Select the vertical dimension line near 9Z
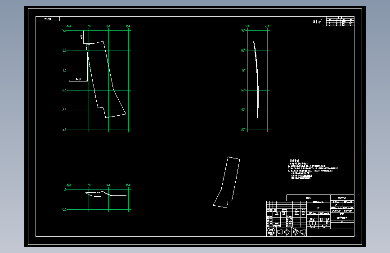 pyautogui.click(x=83, y=37)
